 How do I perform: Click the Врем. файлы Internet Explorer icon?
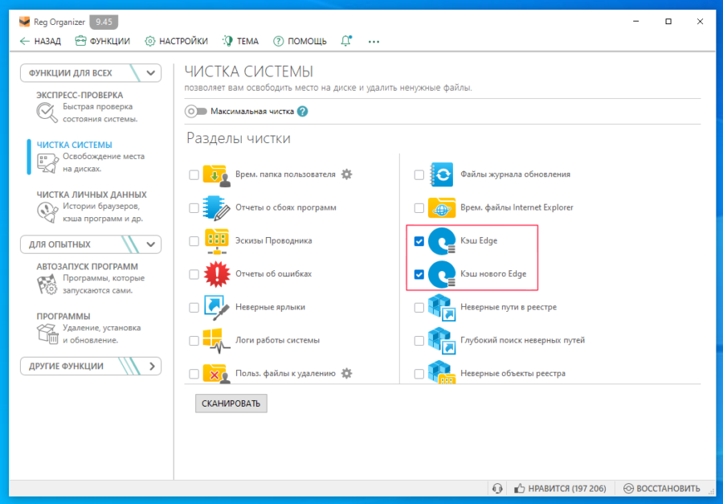441,207
